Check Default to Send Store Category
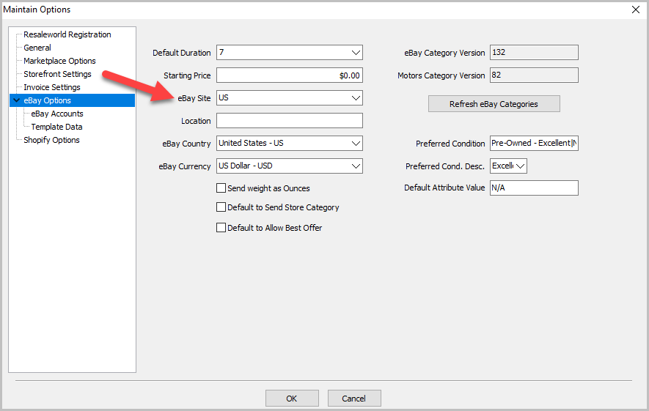649x411 pixels. (x=221, y=207)
